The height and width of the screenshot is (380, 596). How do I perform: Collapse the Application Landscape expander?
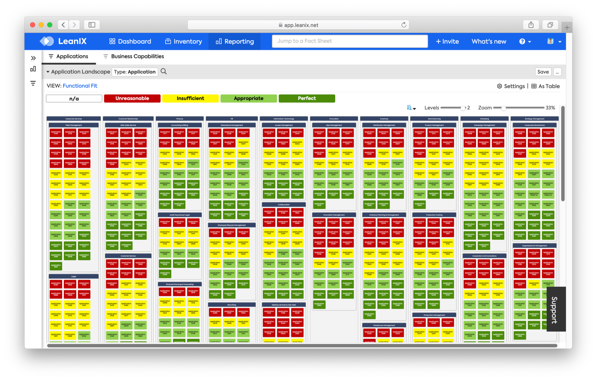(48, 72)
